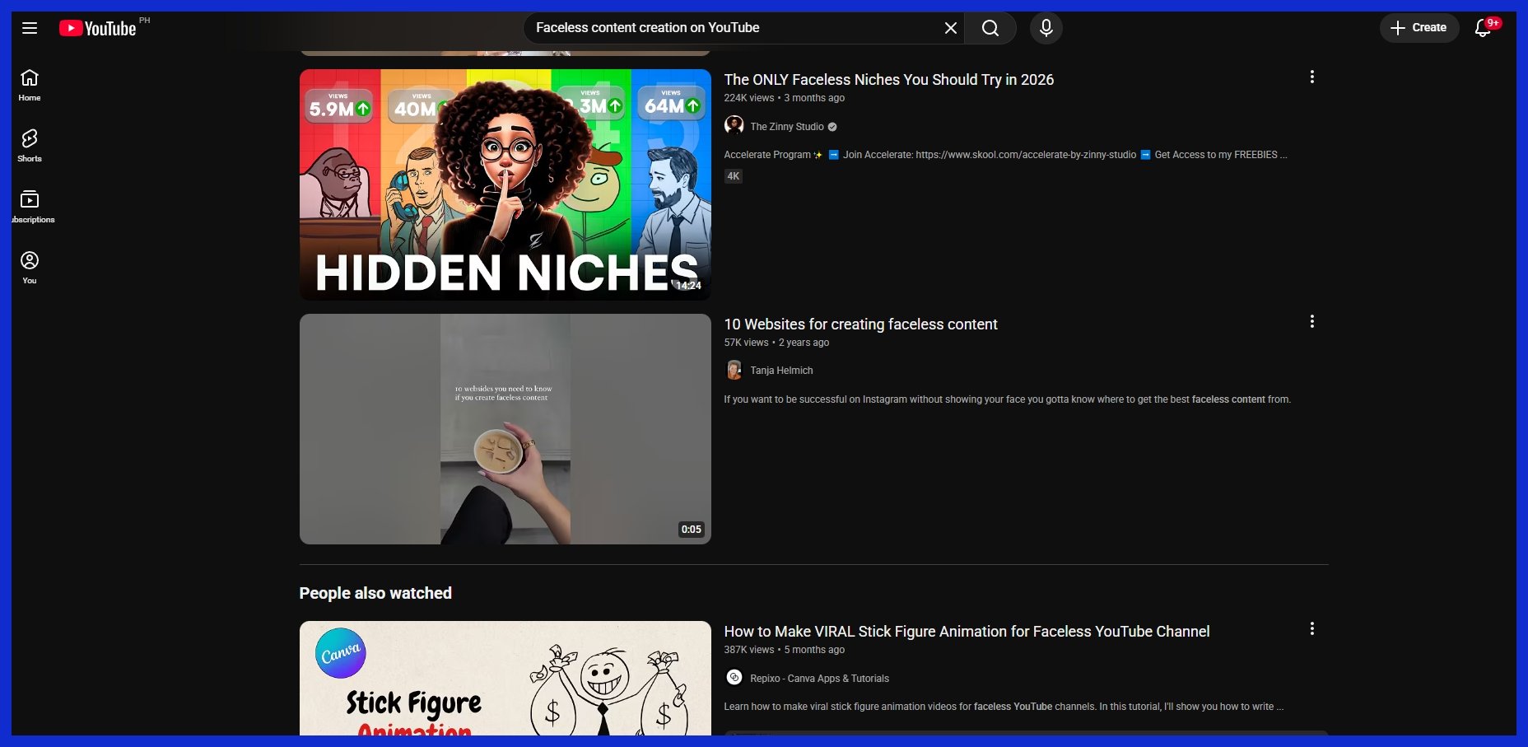This screenshot has height=747, width=1528.
Task: Open the 10 Websites short thumbnail
Action: [x=505, y=428]
